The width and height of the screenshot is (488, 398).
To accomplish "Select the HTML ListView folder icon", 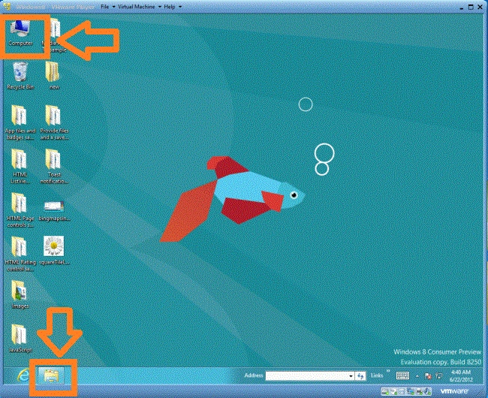I will [20, 166].
